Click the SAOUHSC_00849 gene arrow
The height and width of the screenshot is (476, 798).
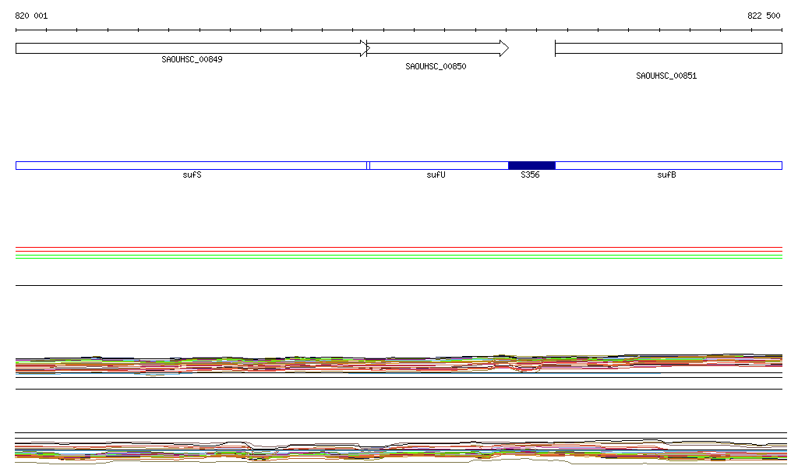[x=191, y=48]
